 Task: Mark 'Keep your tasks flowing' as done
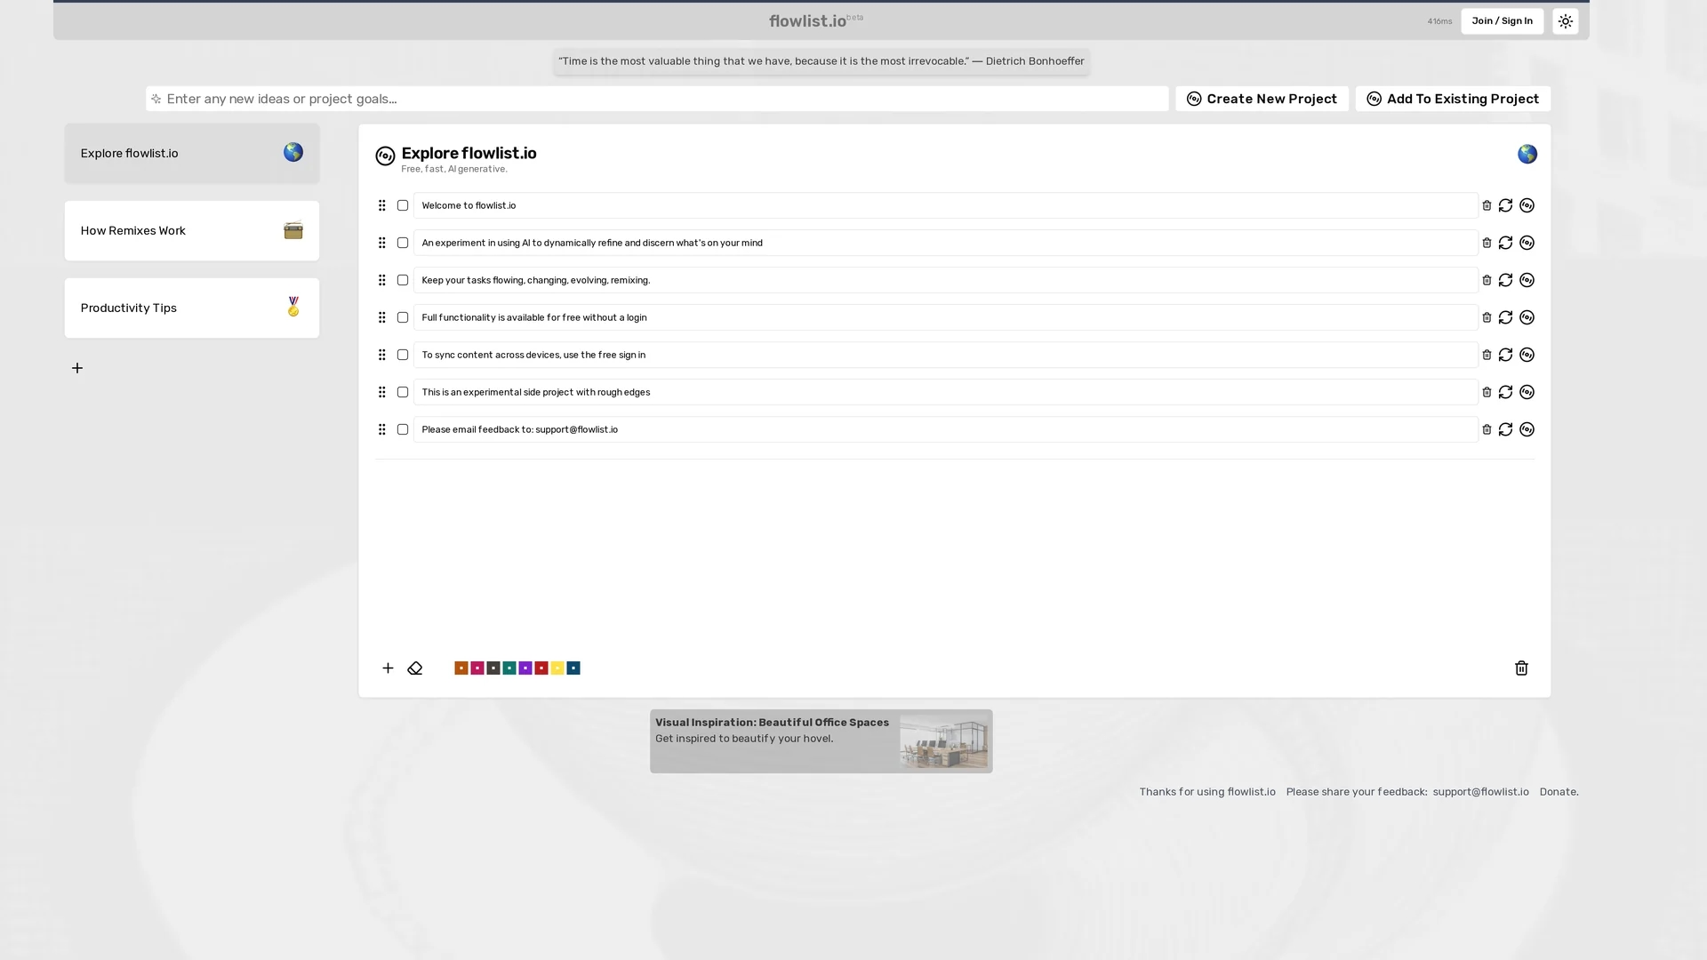403,280
